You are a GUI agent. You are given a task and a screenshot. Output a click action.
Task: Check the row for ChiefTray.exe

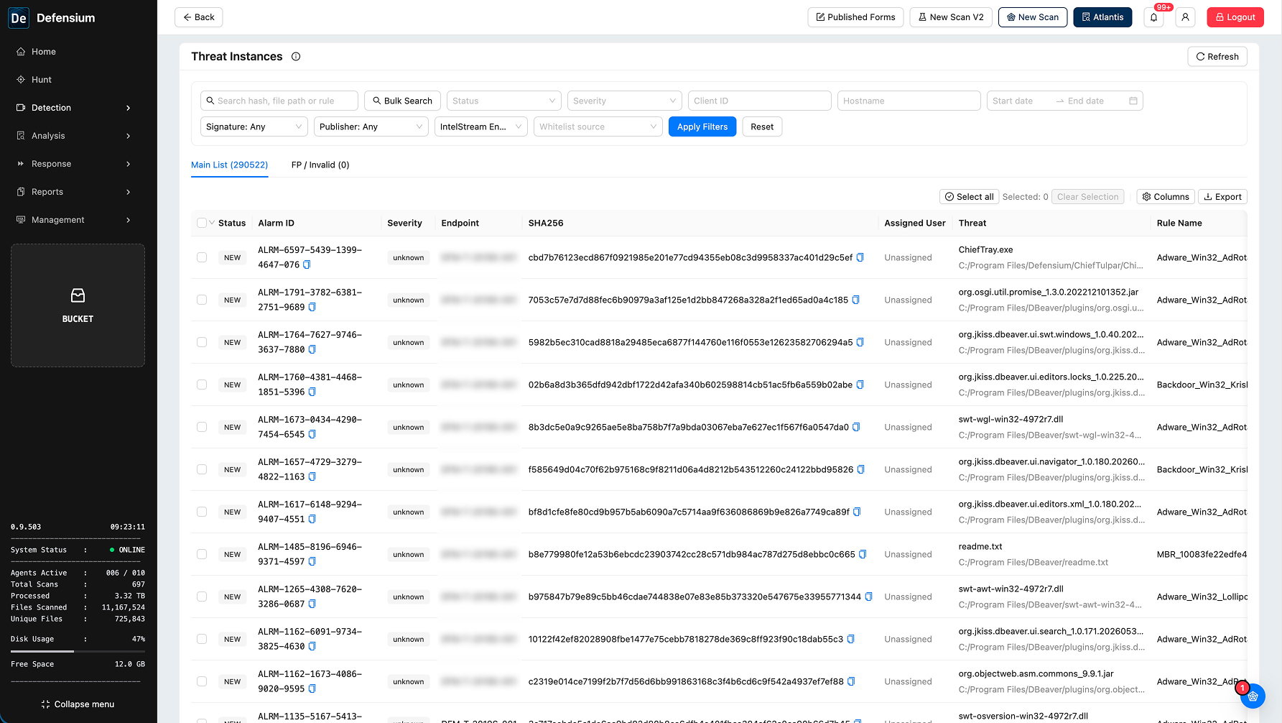(202, 257)
